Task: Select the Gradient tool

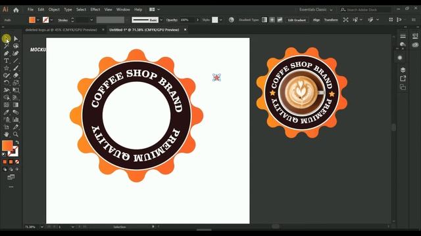Action: tap(16, 105)
